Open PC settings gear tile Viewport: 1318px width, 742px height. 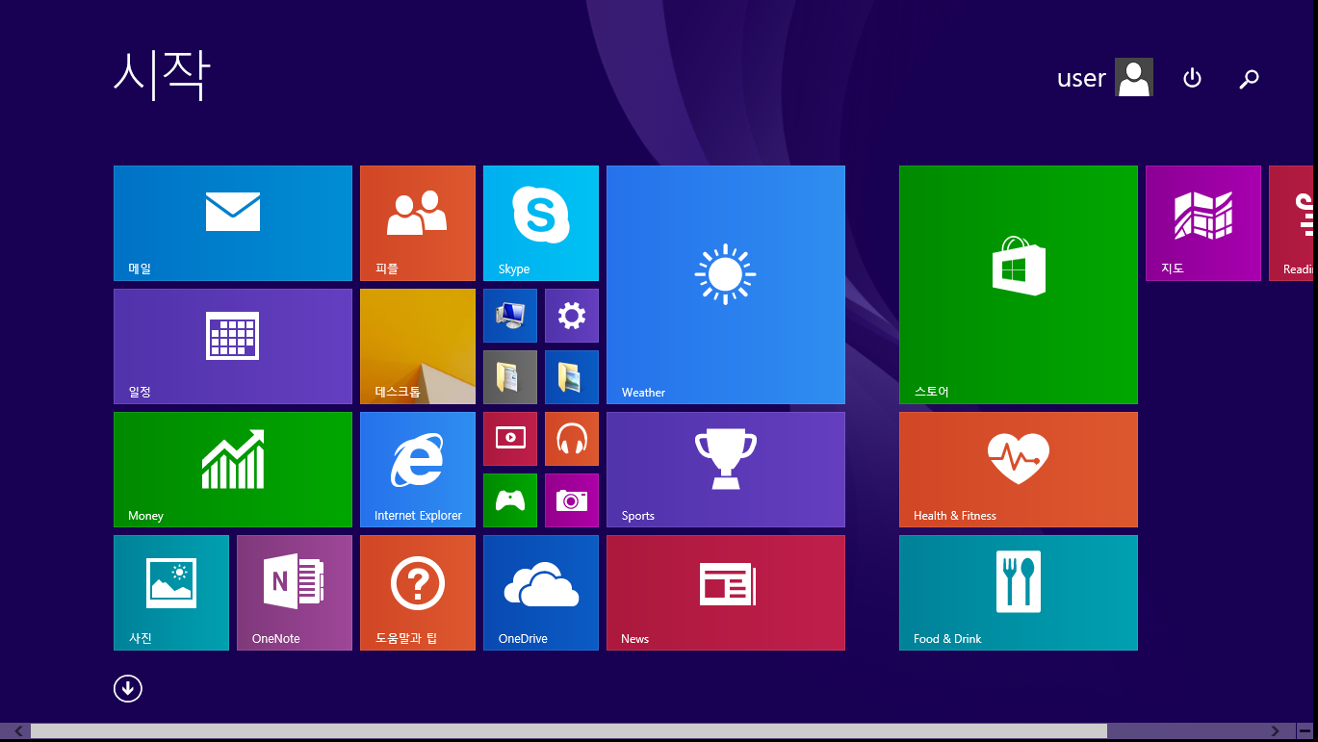click(x=571, y=315)
